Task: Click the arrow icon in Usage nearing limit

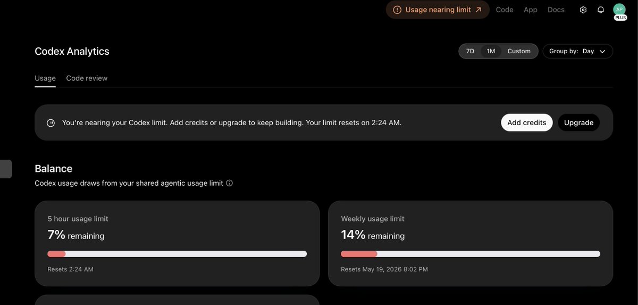Action: point(478,10)
